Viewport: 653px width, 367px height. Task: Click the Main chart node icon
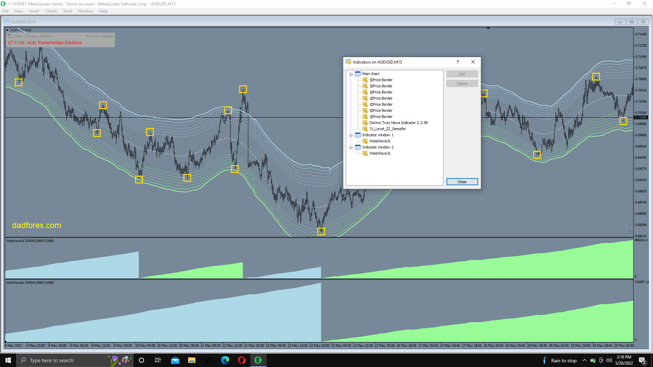point(358,74)
